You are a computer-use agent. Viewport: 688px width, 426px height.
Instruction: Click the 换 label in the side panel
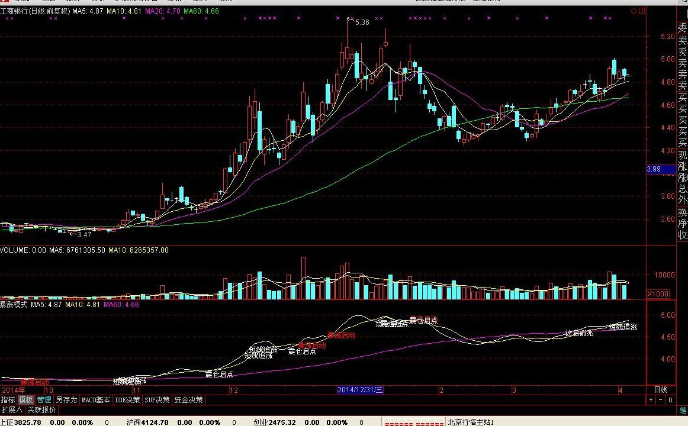pos(683,212)
